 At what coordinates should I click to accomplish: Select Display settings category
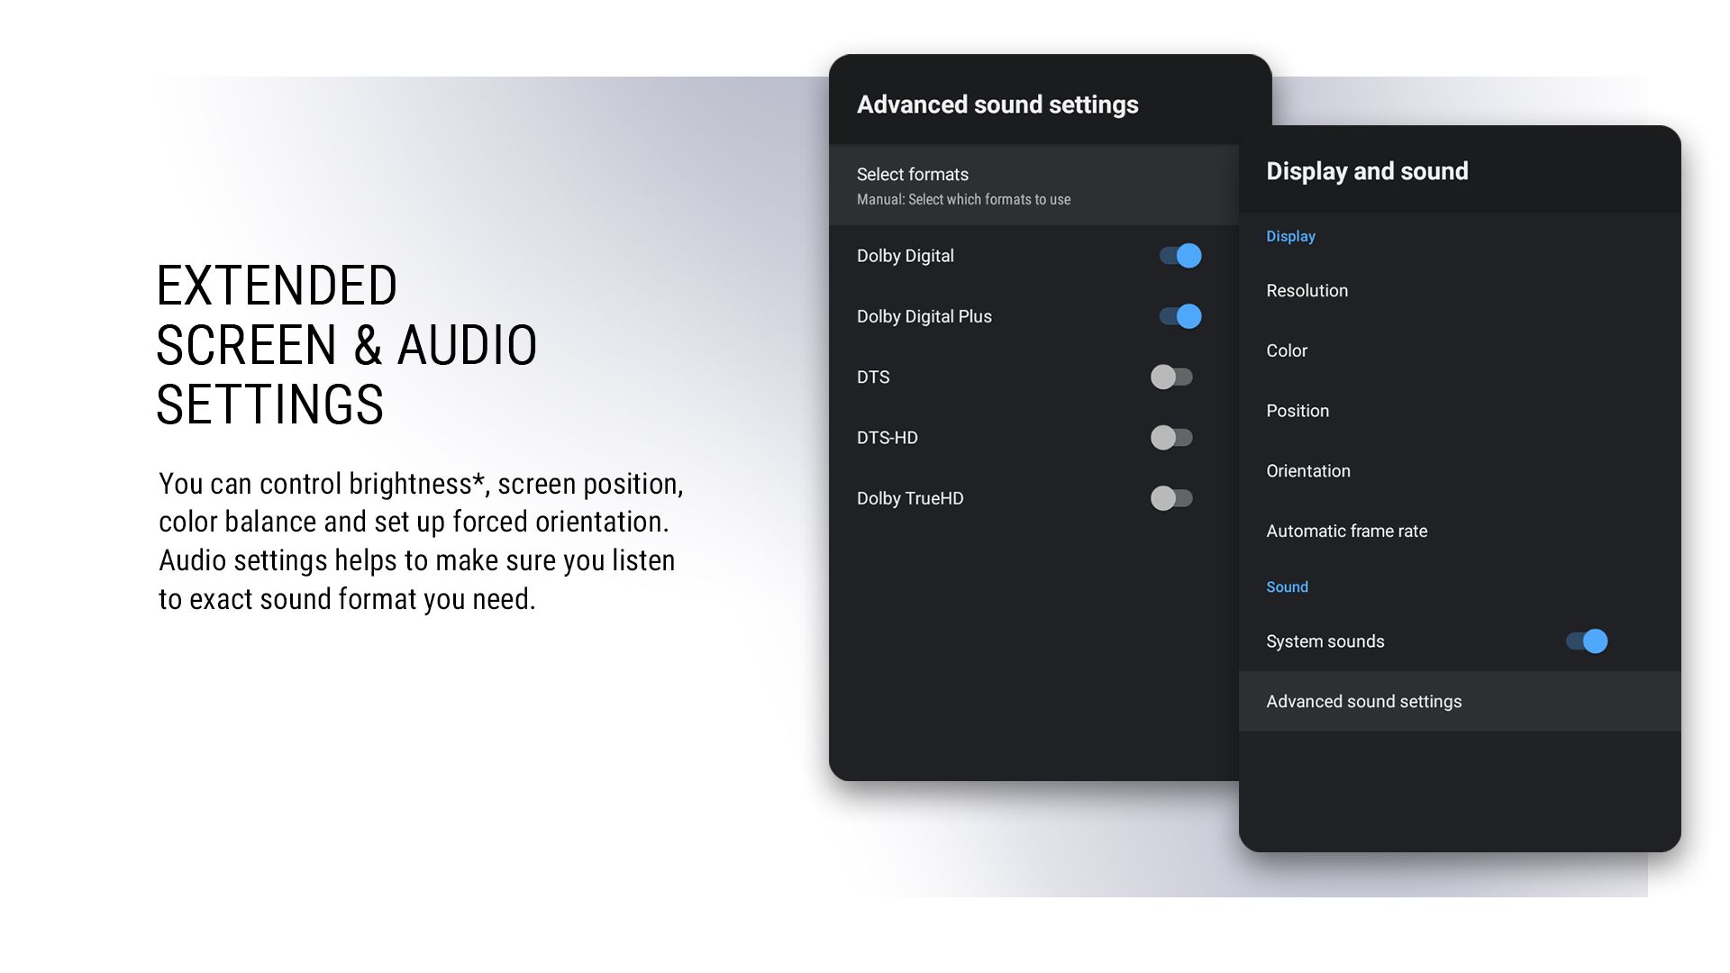[x=1290, y=236]
